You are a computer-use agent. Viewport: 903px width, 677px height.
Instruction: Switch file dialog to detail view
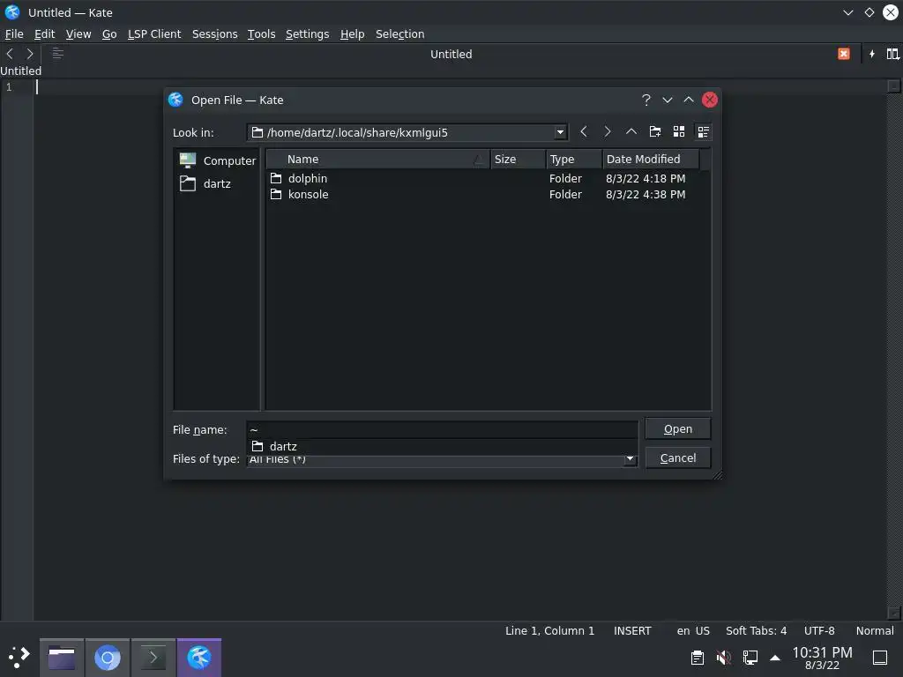(x=703, y=132)
